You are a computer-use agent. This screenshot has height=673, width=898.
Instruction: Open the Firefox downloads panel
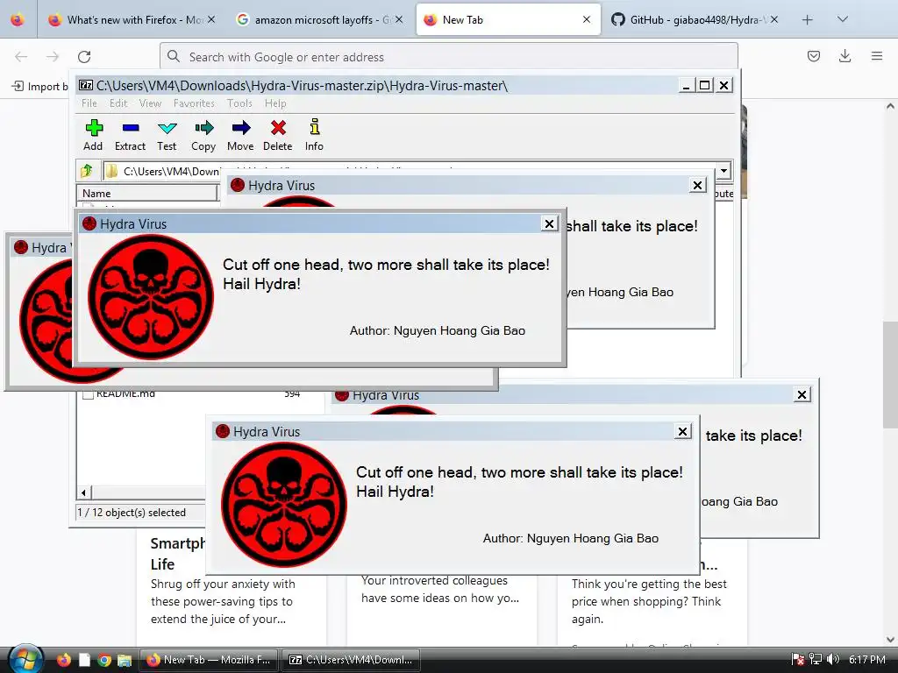click(x=845, y=56)
